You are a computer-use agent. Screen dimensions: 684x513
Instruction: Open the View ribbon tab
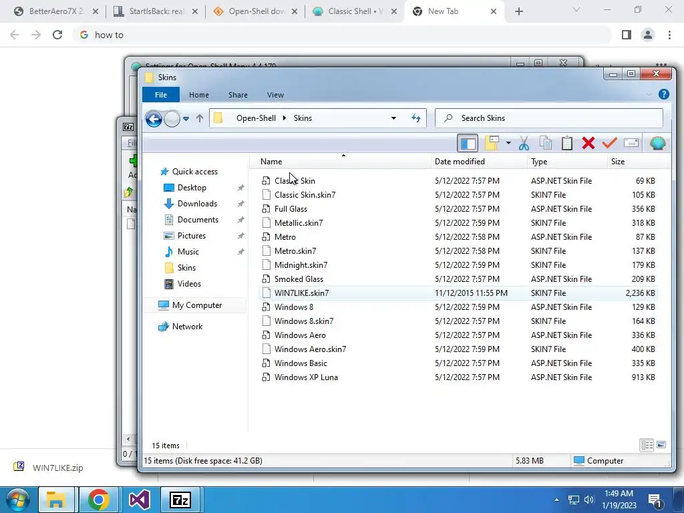[x=275, y=95]
